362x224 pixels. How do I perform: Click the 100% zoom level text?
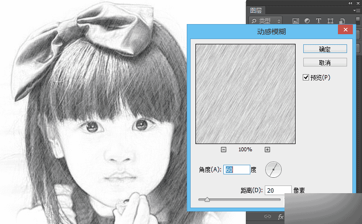click(x=245, y=150)
